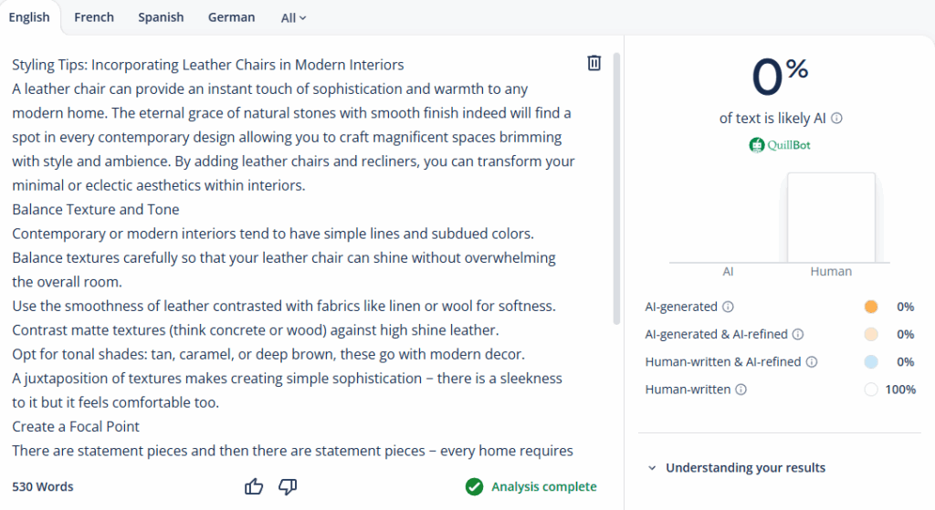Expand Understanding your results section
Viewport: 935px width, 510px height.
coord(736,468)
